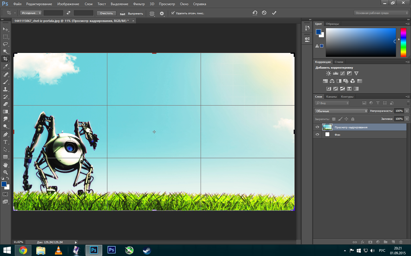The height and width of the screenshot is (256, 411).
Task: Delete layer with trash icon
Action: click(401, 242)
